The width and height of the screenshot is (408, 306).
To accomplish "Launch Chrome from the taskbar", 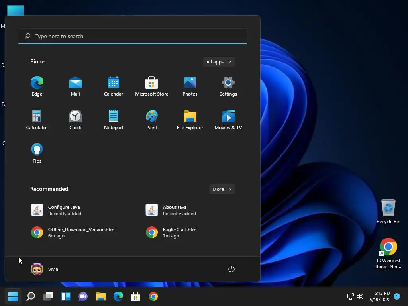I will click(153, 296).
